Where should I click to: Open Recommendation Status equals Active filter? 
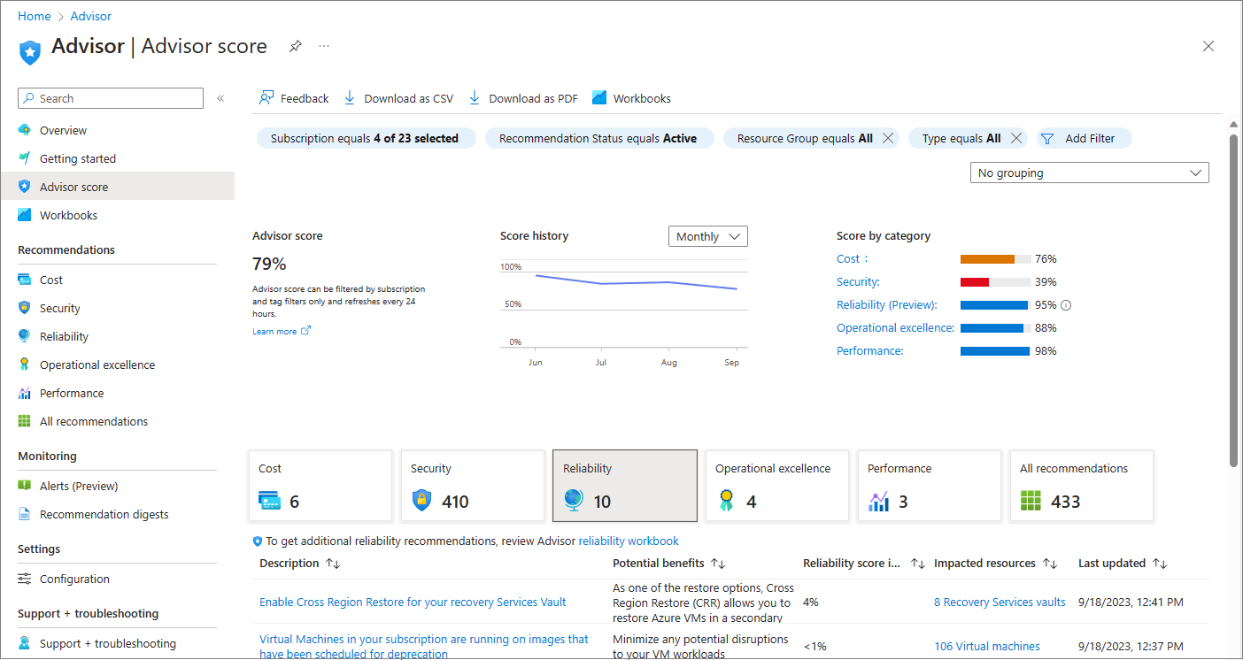point(599,138)
